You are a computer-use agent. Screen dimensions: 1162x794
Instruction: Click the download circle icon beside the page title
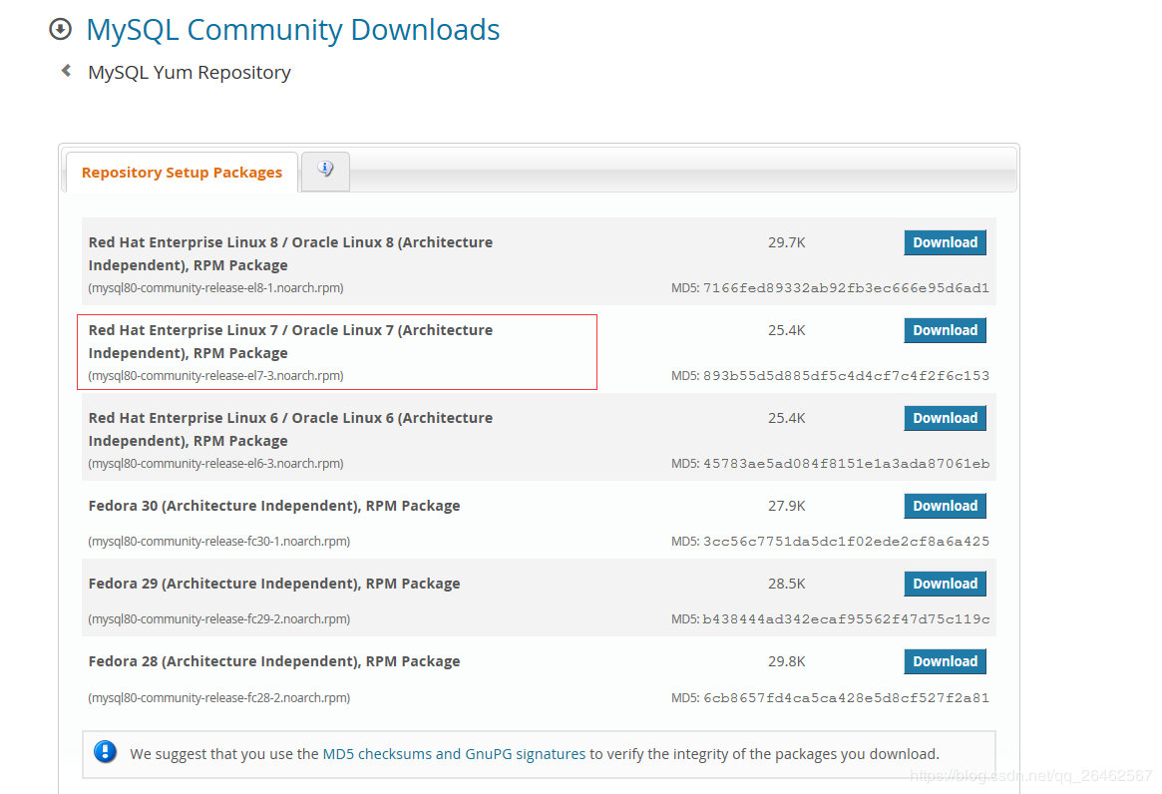tap(60, 29)
